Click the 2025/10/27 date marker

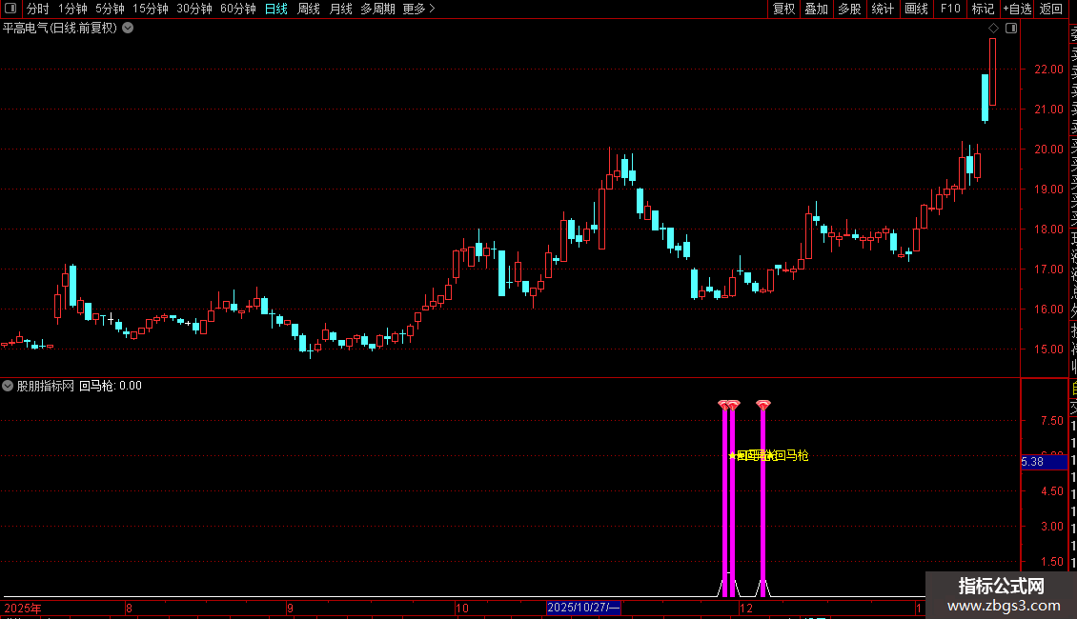(x=583, y=608)
